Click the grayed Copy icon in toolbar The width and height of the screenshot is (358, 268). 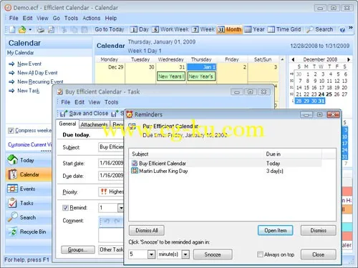[x=74, y=29]
